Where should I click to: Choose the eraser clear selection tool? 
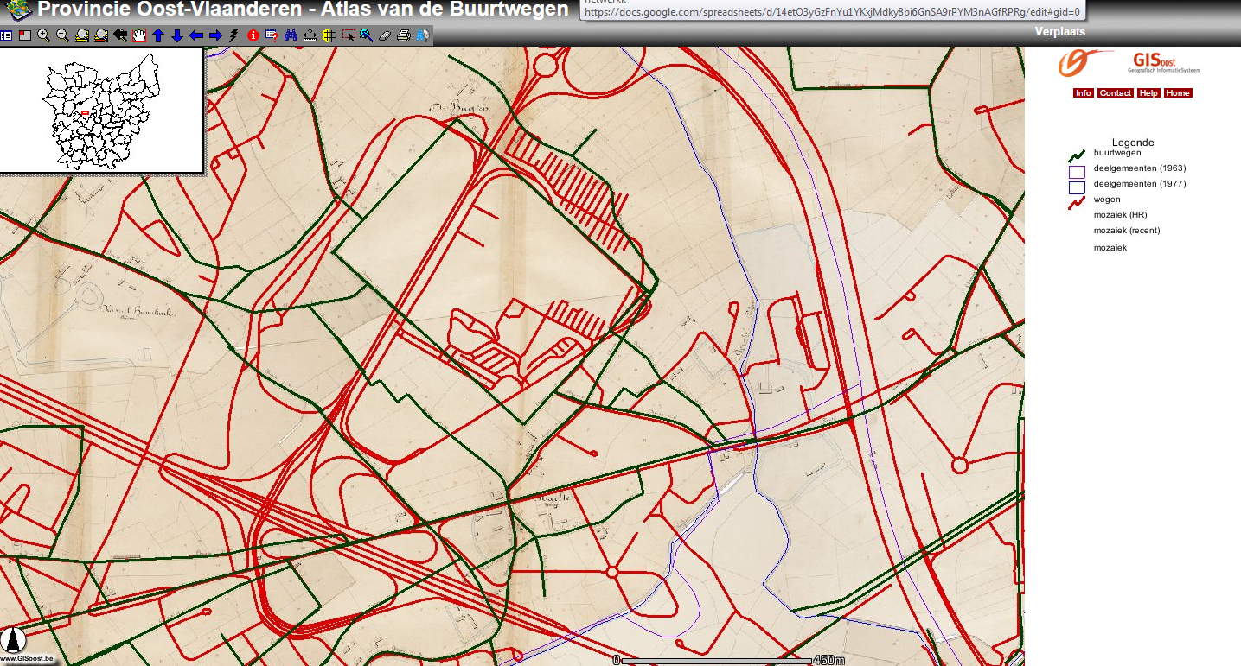385,35
